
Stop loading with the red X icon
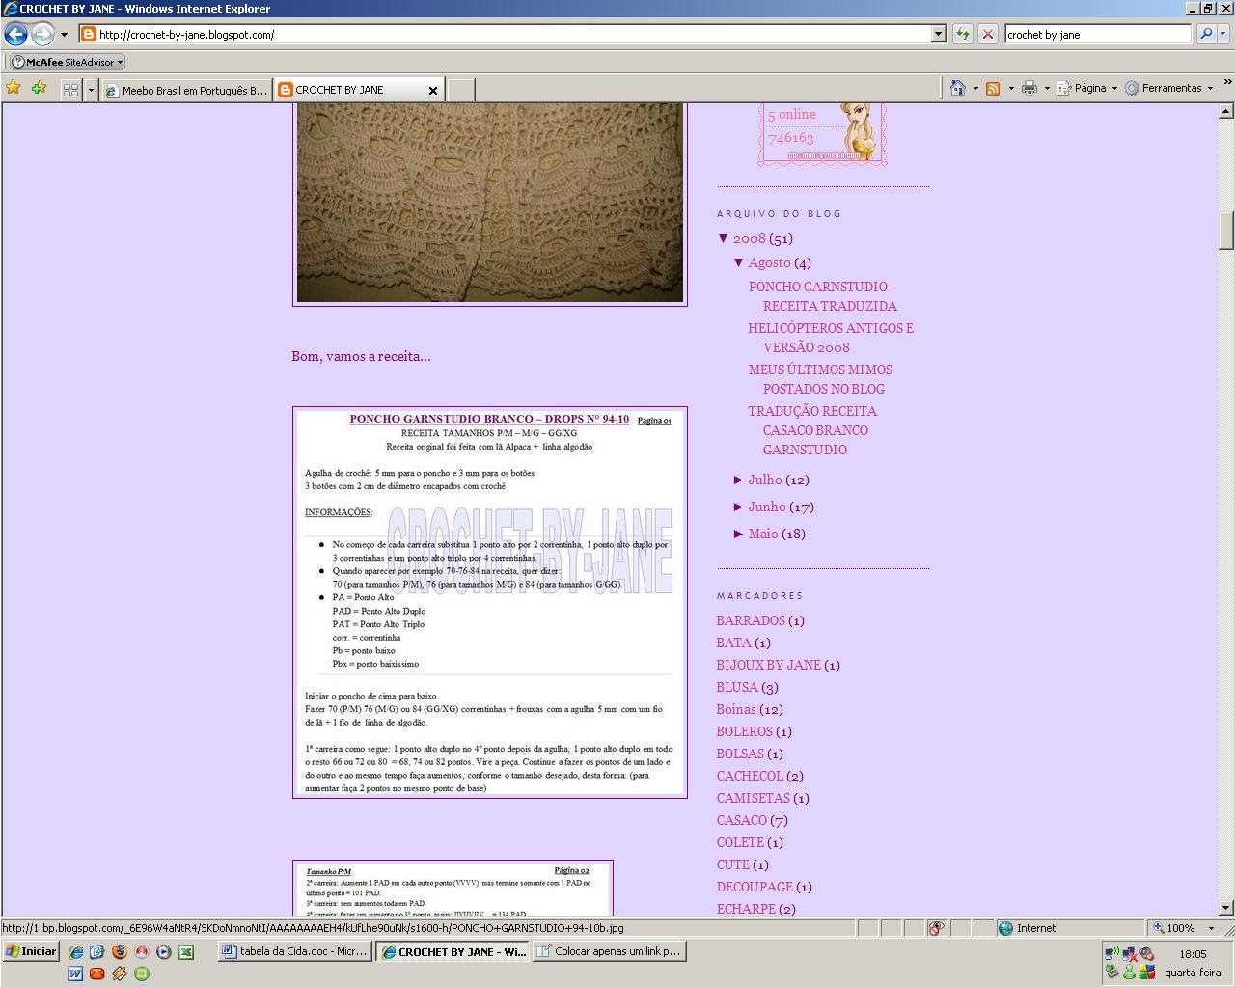(987, 35)
